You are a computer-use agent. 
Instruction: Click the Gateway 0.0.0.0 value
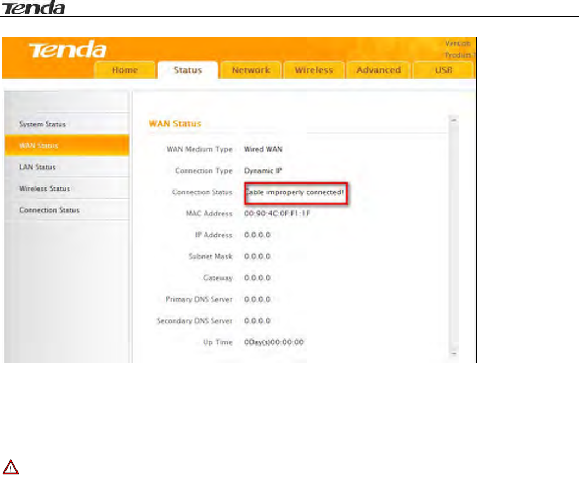[x=257, y=277]
